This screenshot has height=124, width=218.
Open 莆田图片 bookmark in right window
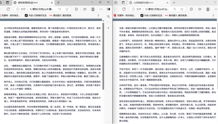click(x=177, y=15)
